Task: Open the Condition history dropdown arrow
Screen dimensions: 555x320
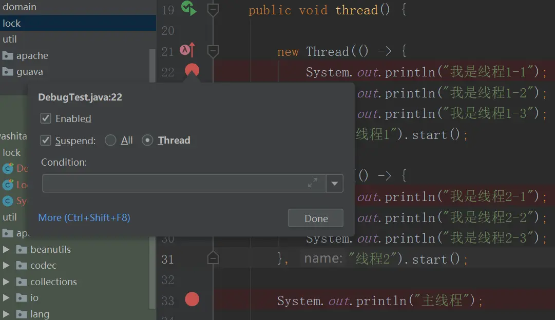Action: point(334,183)
